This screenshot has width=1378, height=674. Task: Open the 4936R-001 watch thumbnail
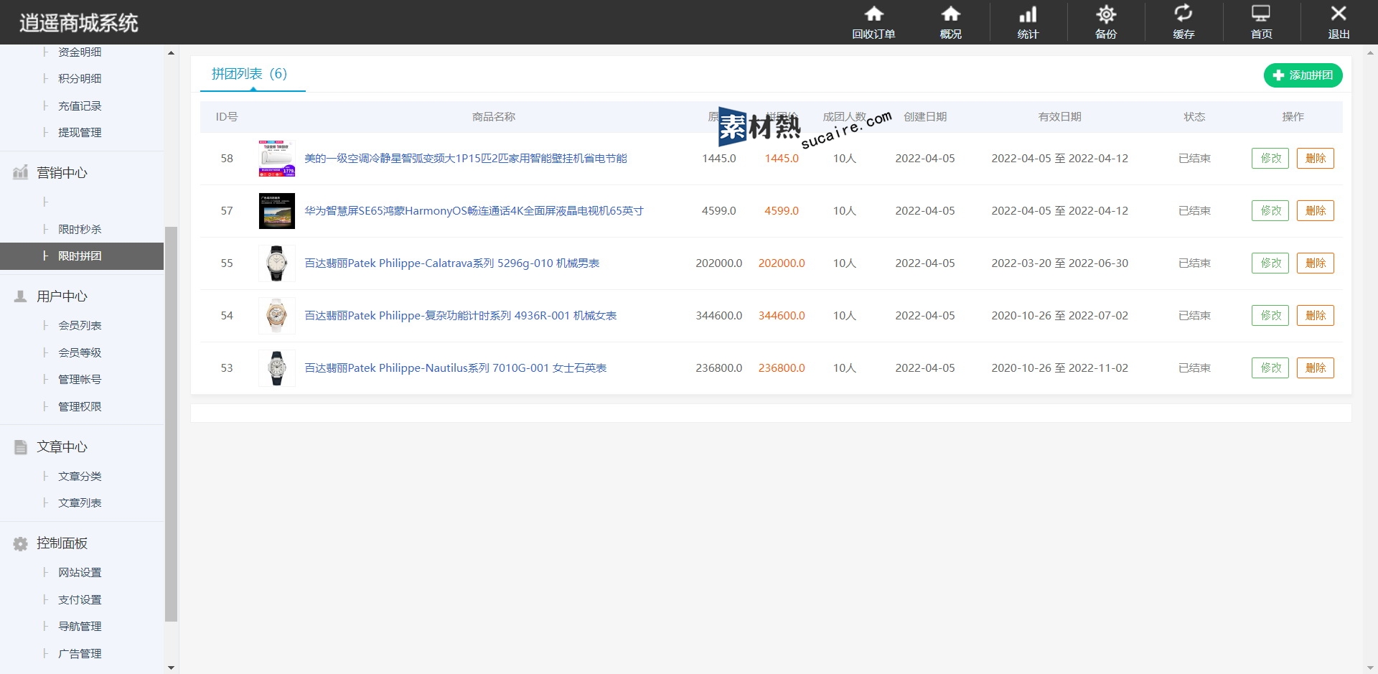[x=277, y=316]
